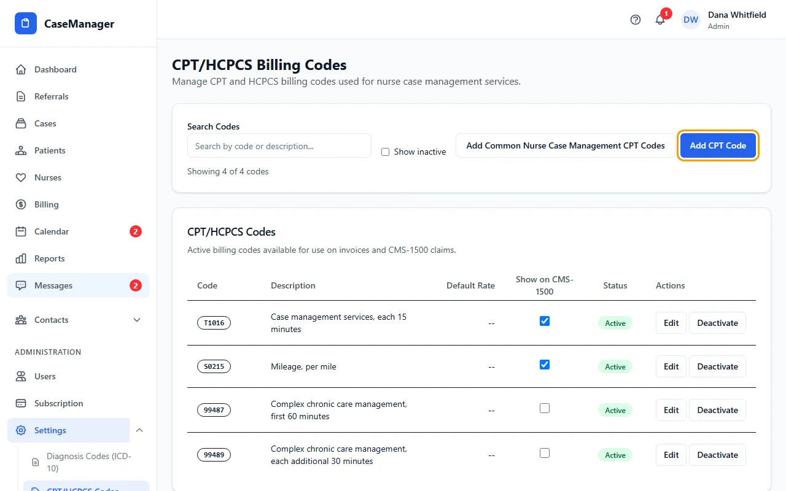Check Show on CMS-1500 for 99487

click(545, 408)
